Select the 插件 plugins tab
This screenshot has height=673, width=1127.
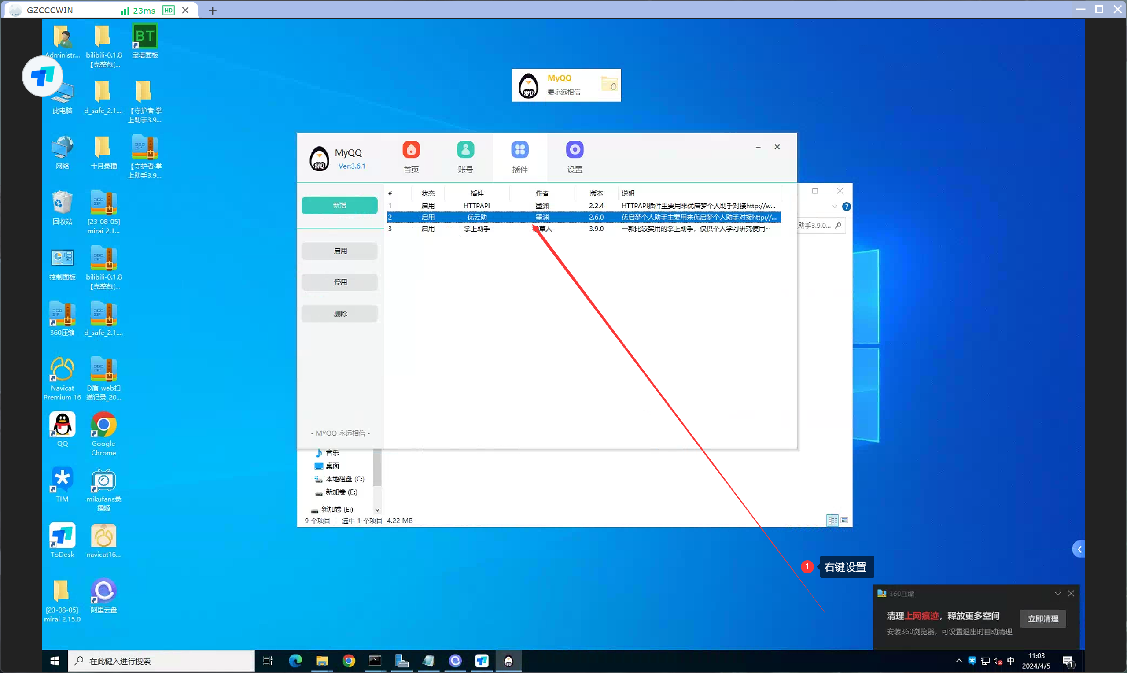[x=520, y=157]
